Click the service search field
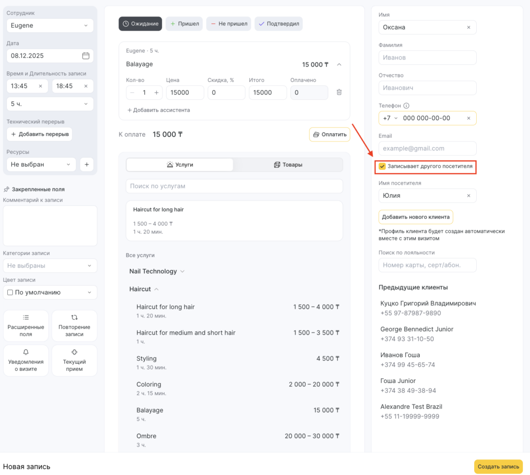Viewport: 530px width, 475px height. click(x=234, y=186)
